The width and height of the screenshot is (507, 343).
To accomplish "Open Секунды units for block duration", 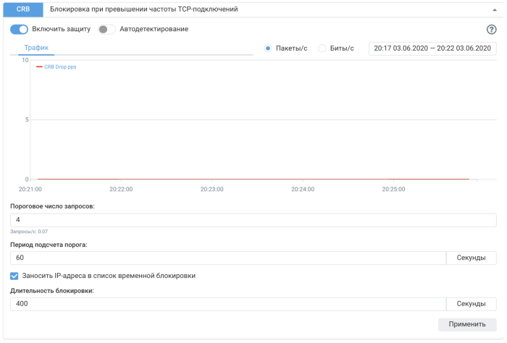I will coord(471,304).
